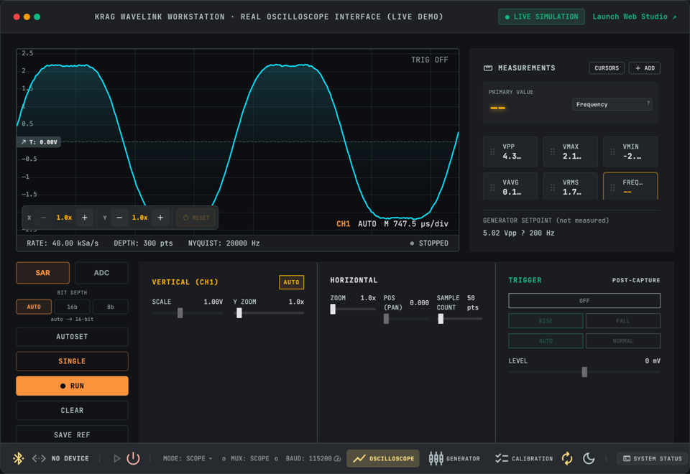Click the TRIG OFF label
Viewport: 690px width, 474px height.
(430, 60)
